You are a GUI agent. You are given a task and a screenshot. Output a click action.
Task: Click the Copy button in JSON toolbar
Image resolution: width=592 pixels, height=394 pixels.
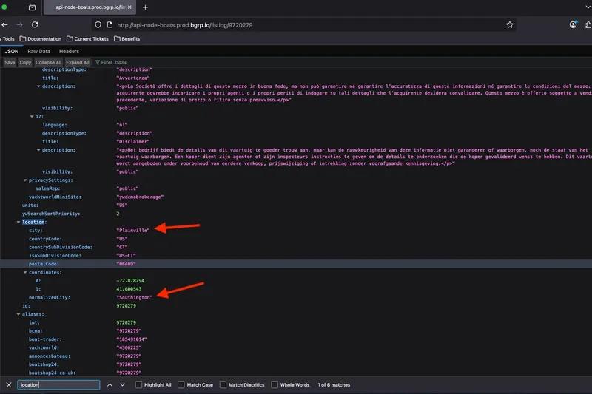pos(25,63)
